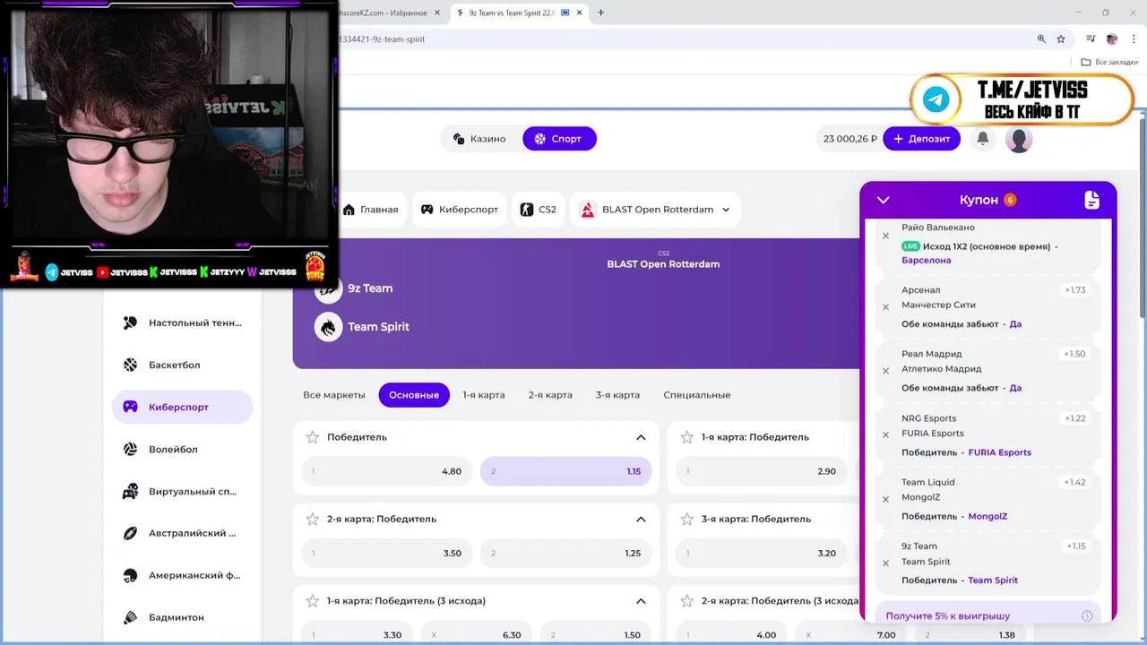The width and height of the screenshot is (1147, 645).
Task: Select Киберспорт in sidebar
Action: tap(183, 407)
